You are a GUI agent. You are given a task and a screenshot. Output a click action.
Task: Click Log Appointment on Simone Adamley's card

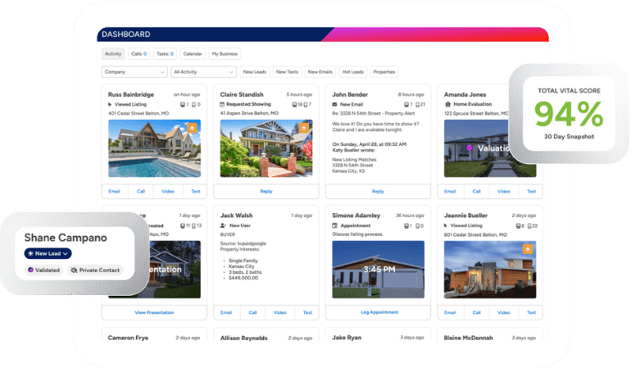click(x=378, y=312)
